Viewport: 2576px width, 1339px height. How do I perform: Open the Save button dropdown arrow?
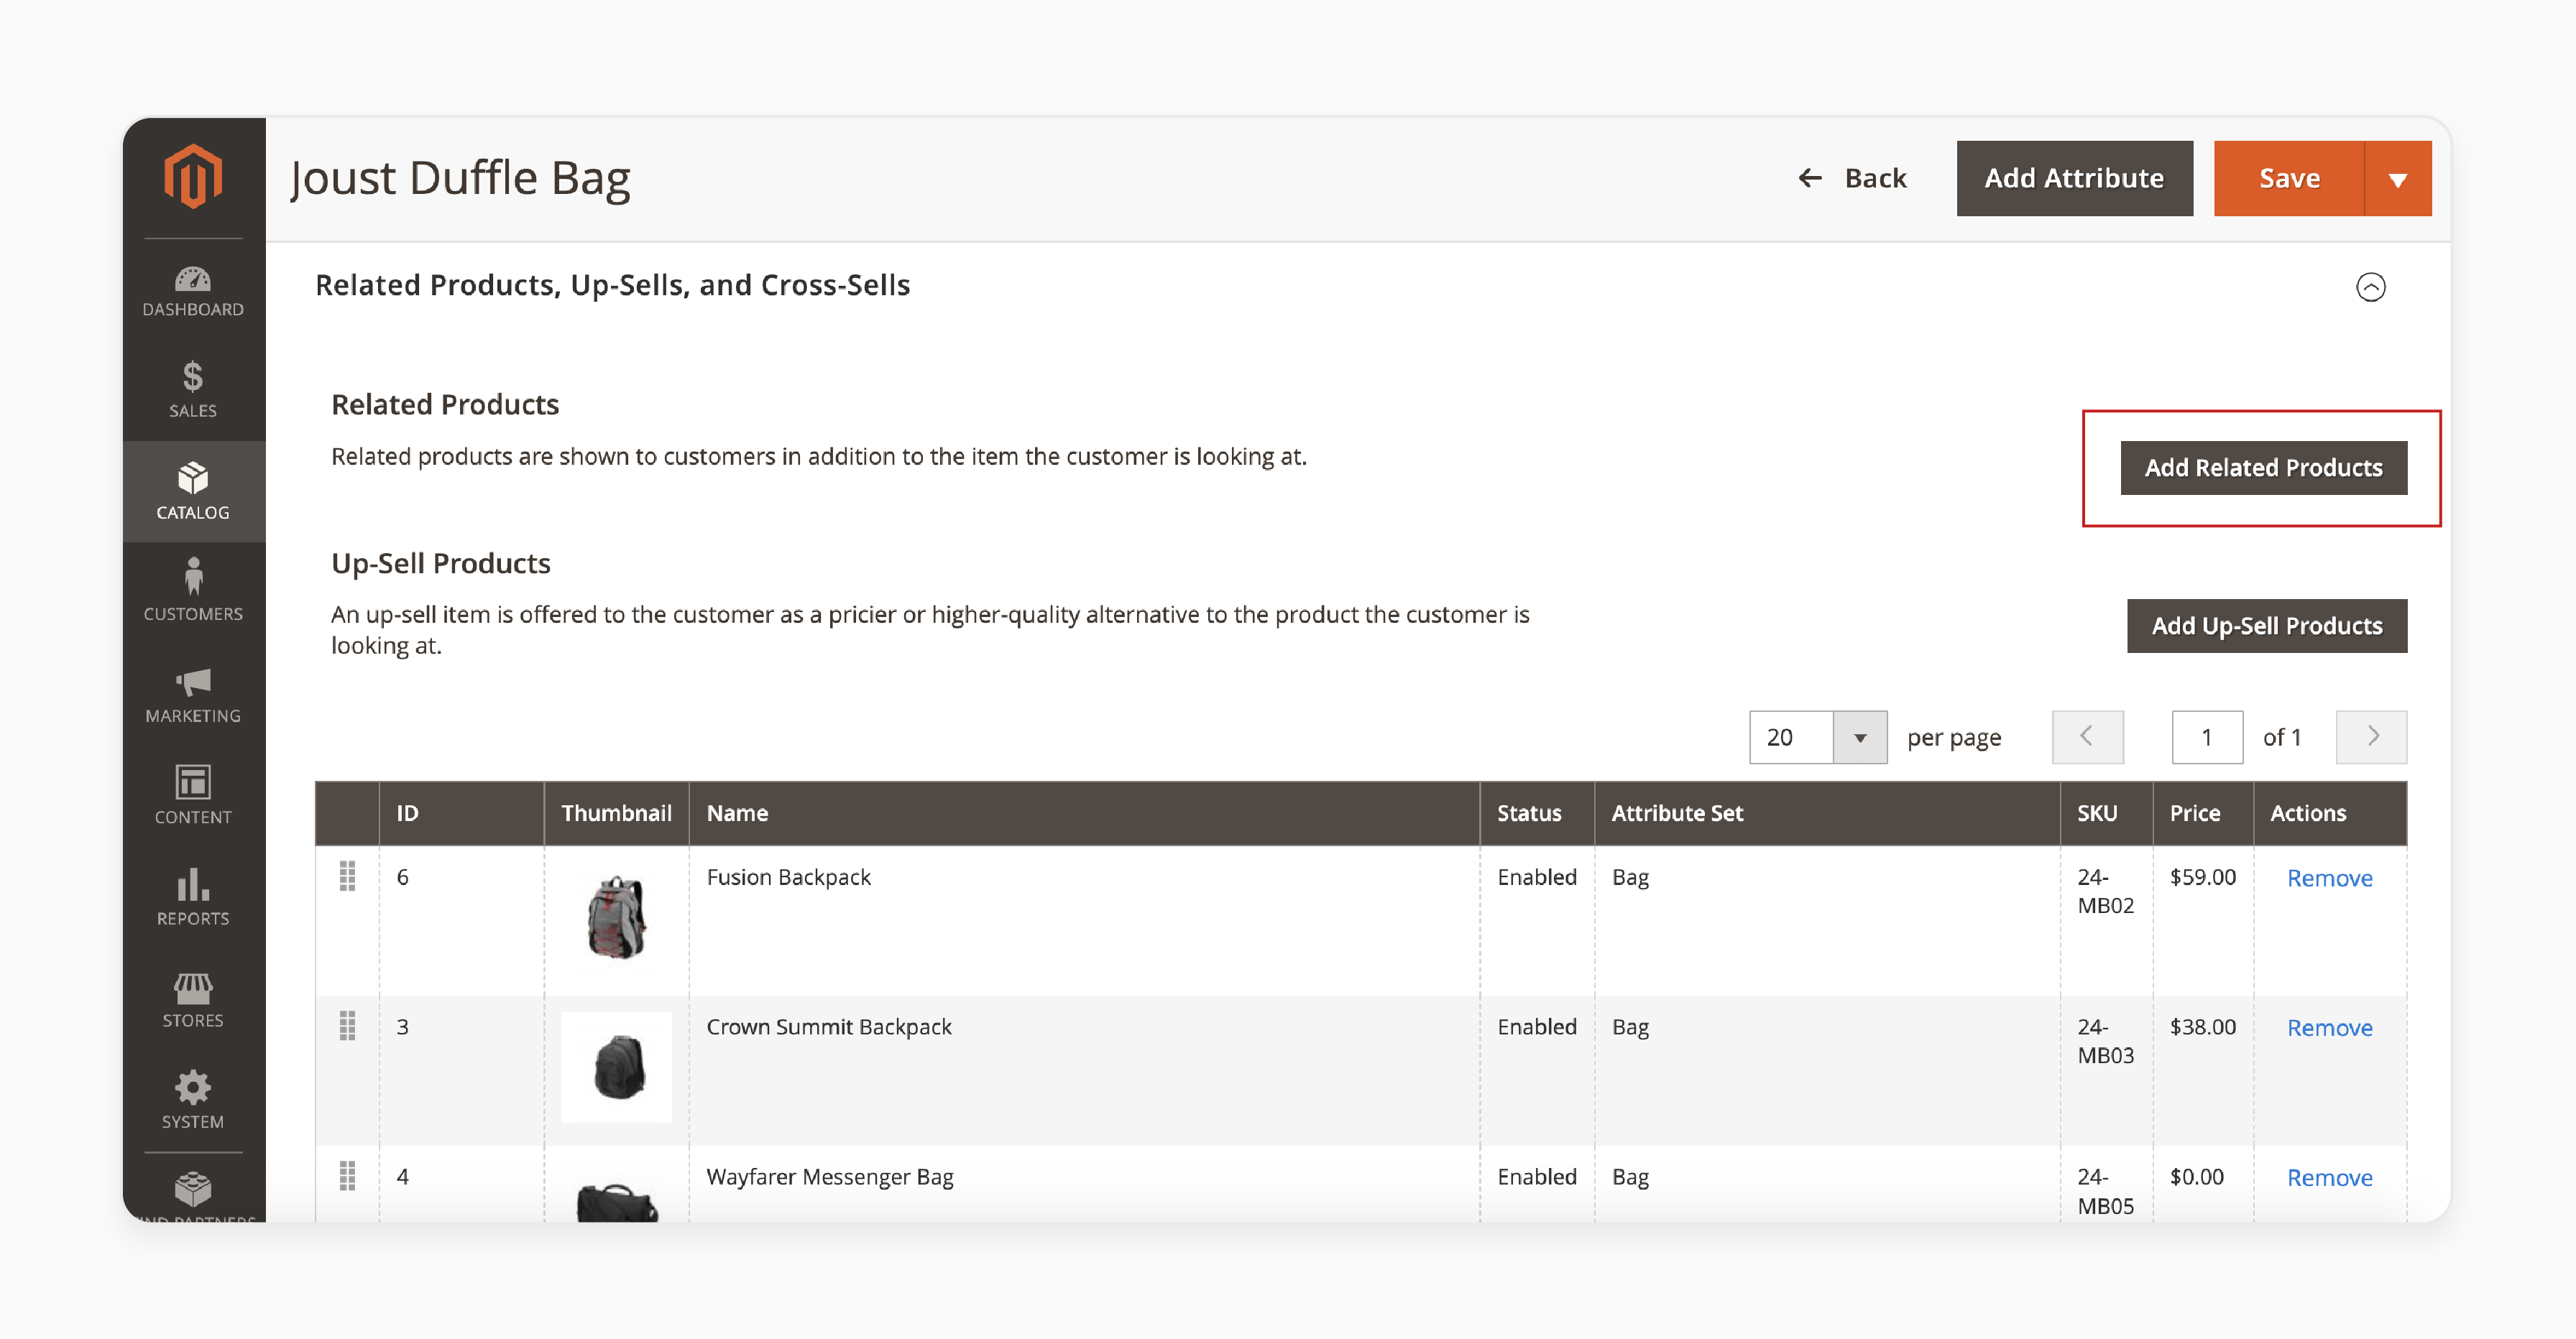click(2397, 179)
